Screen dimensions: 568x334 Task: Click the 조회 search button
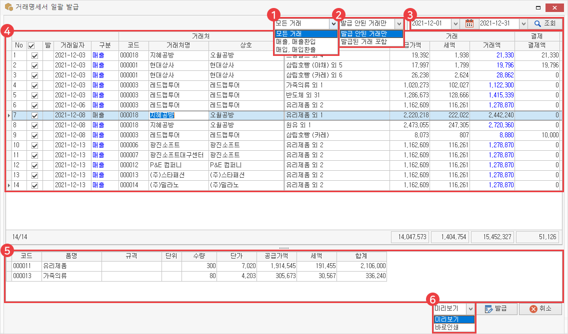coord(545,23)
